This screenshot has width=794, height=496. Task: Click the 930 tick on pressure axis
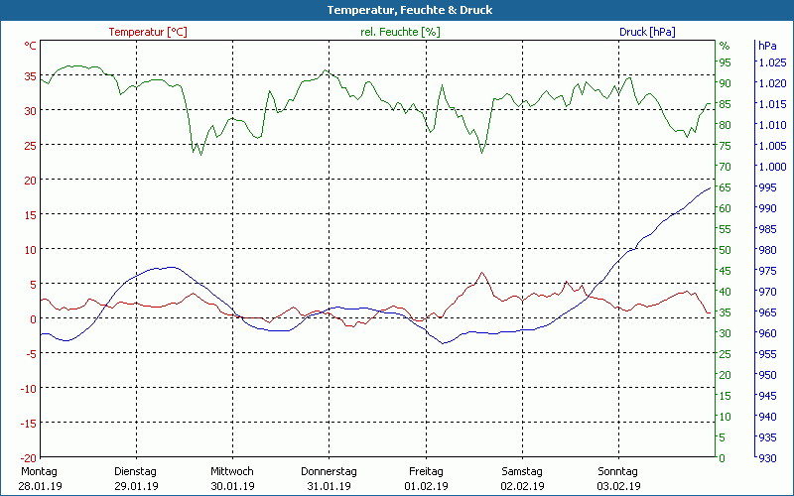coord(767,458)
